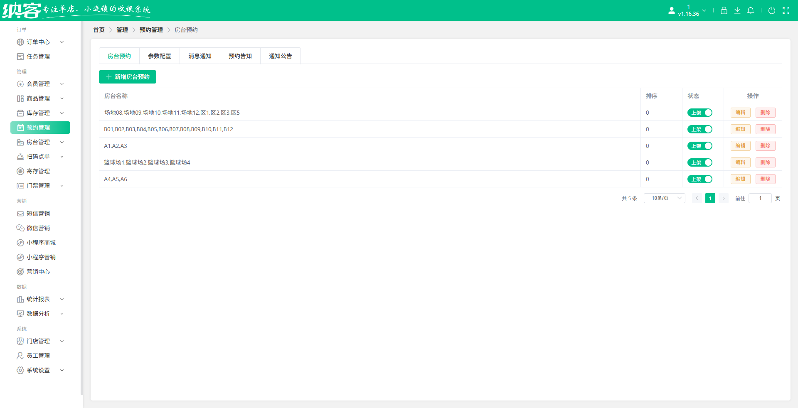Click 删除 for the 篮球场1 row
Viewport: 798px width, 408px height.
click(x=765, y=162)
